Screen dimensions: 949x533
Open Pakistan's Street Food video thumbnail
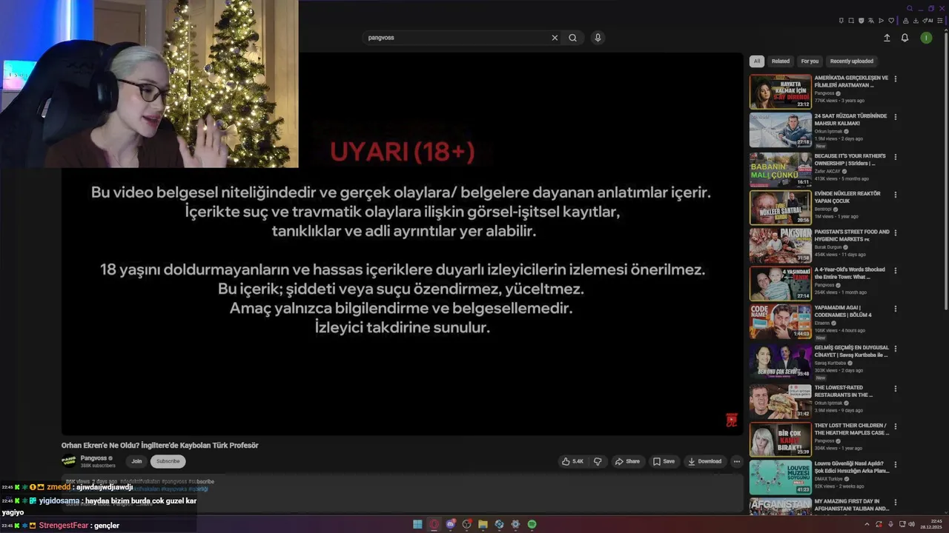tap(780, 246)
